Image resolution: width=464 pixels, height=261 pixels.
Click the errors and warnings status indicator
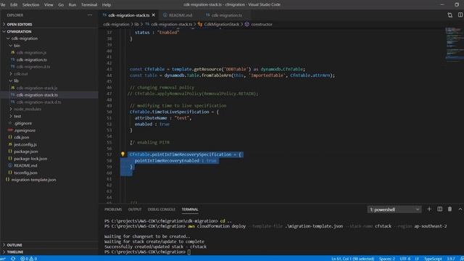tap(29, 259)
